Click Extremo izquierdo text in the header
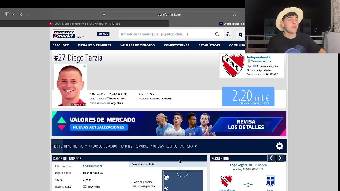The image size is (340, 191). coord(161,99)
